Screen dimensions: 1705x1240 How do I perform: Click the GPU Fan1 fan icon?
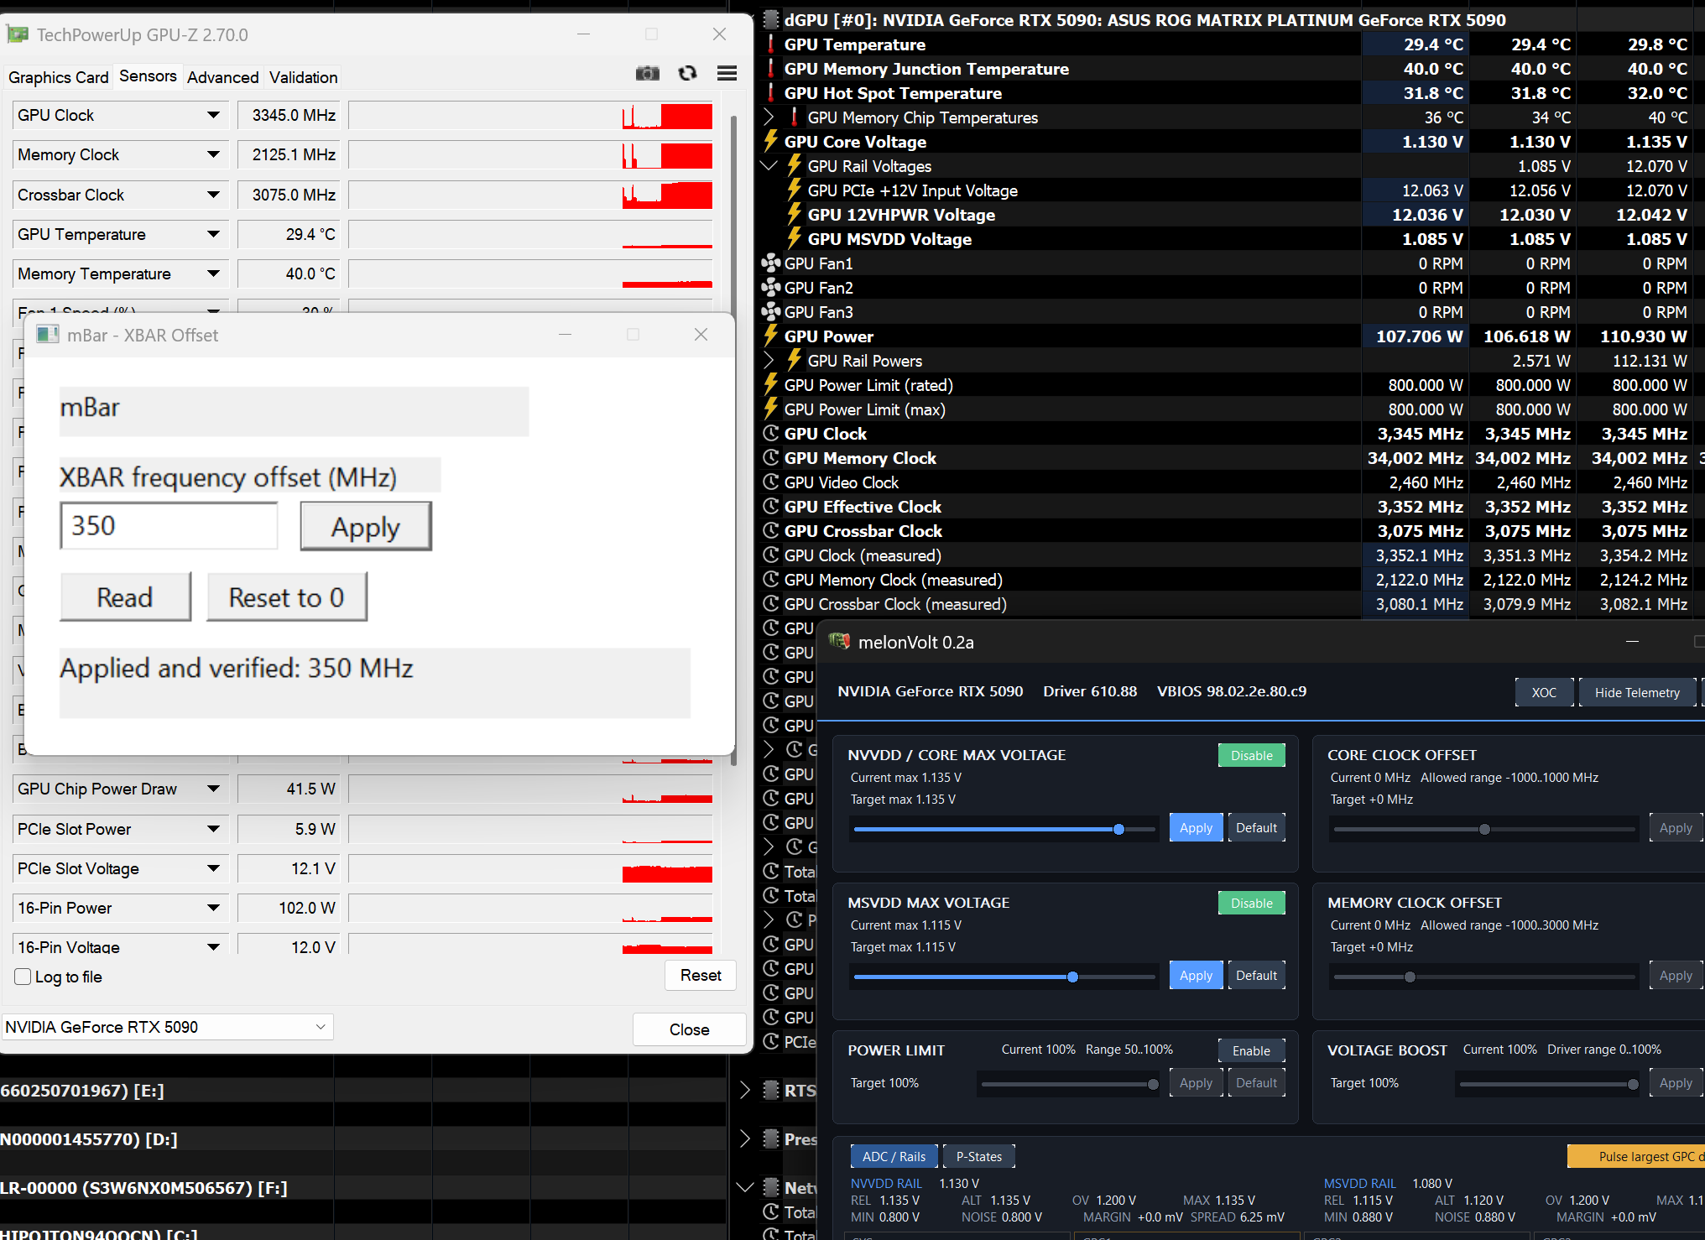click(x=770, y=263)
